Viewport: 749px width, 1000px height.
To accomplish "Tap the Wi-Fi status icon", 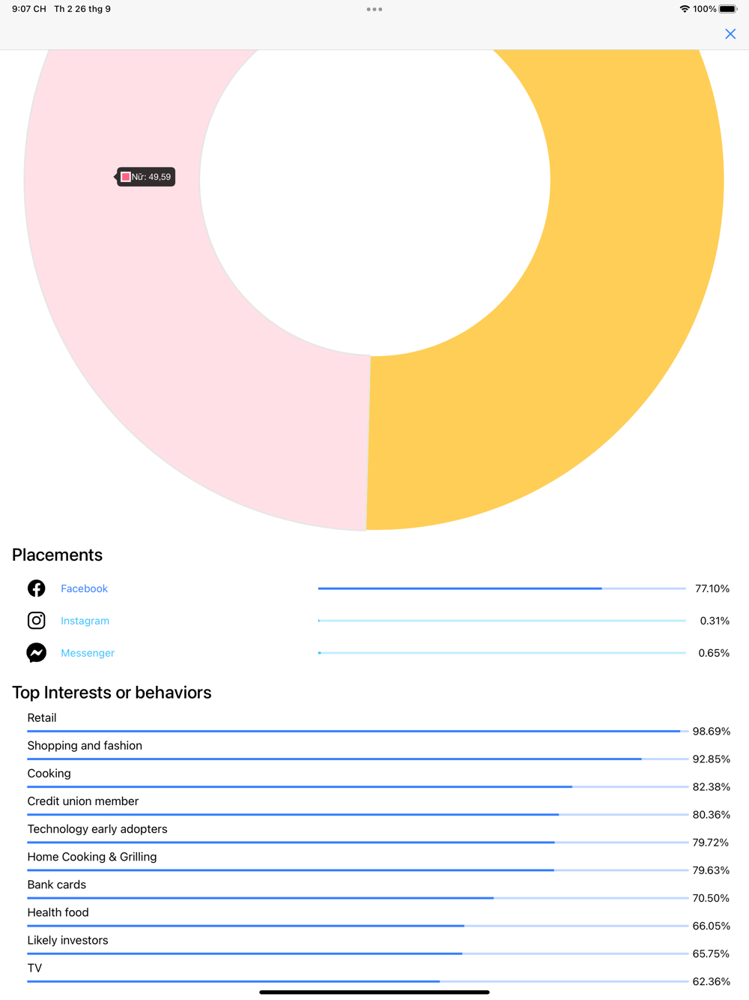I will 684,9.
